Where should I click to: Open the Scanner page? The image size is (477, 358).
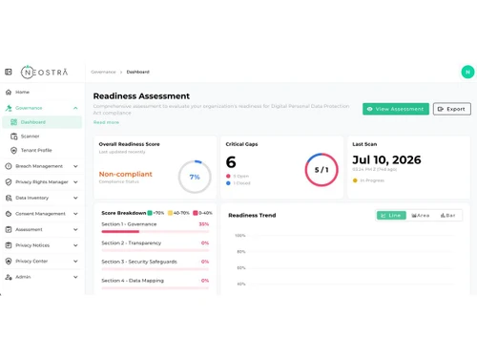point(42,137)
